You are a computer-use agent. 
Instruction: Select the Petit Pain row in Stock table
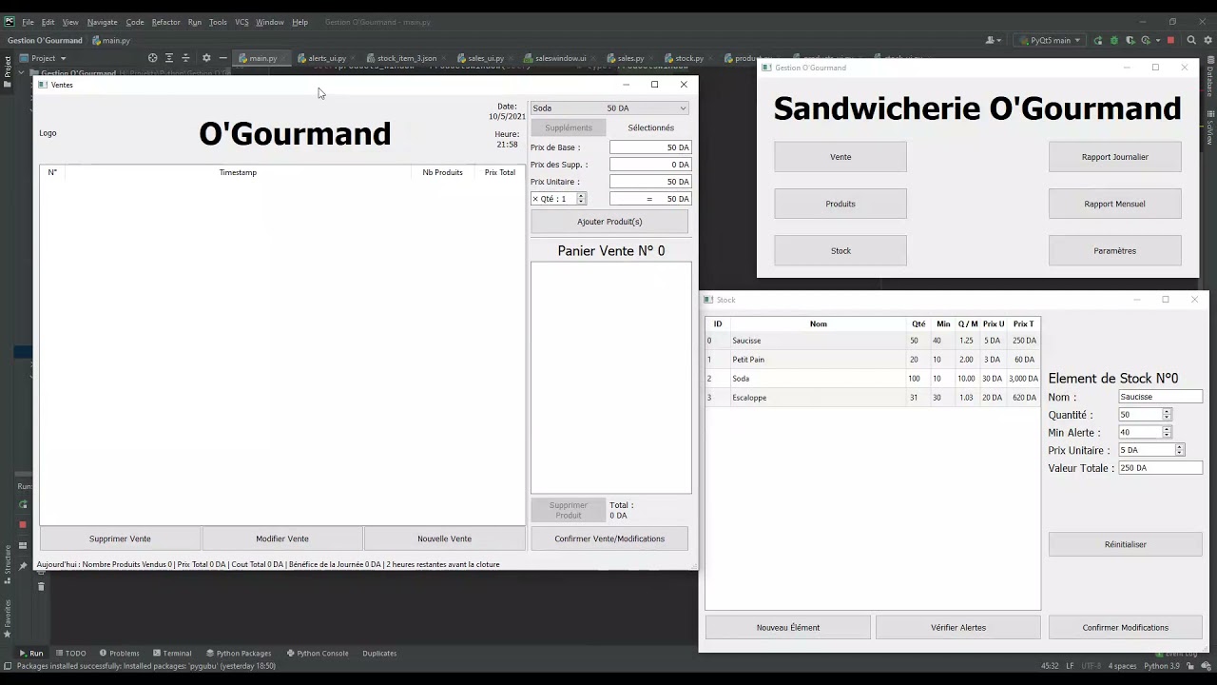pyautogui.click(x=872, y=360)
